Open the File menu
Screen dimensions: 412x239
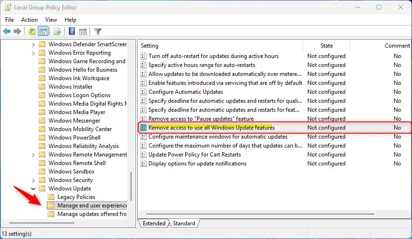(9, 20)
